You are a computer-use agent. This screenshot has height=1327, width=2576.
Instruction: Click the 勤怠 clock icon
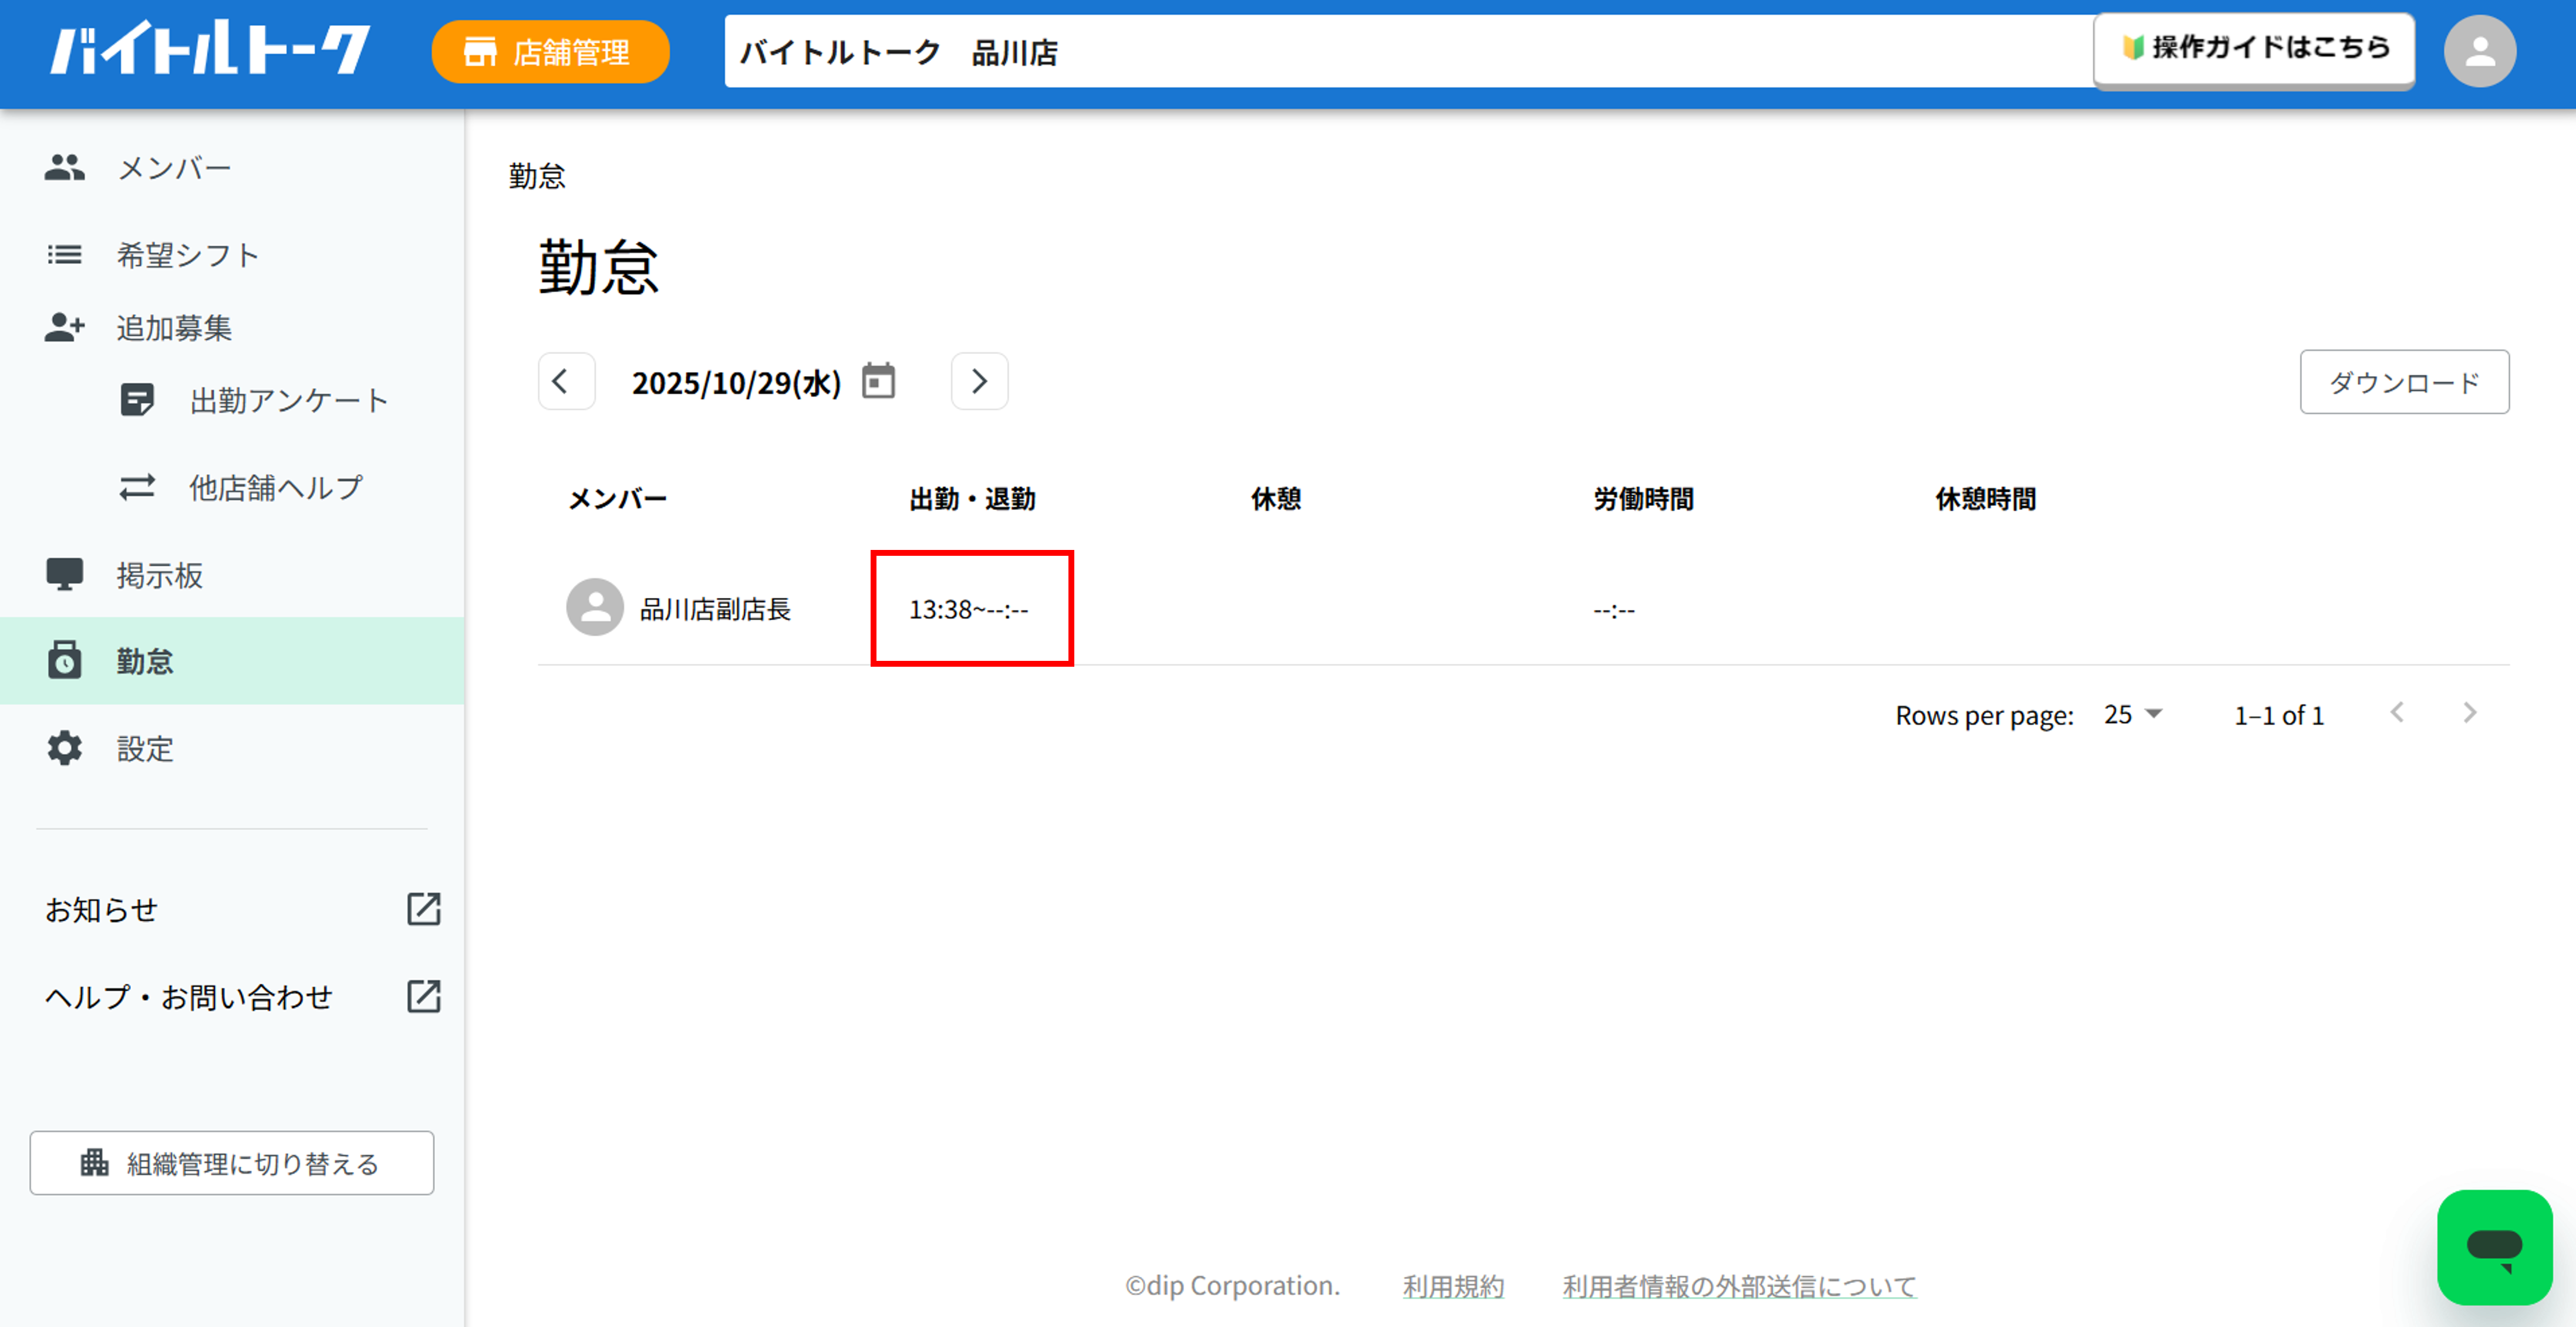pos(65,660)
